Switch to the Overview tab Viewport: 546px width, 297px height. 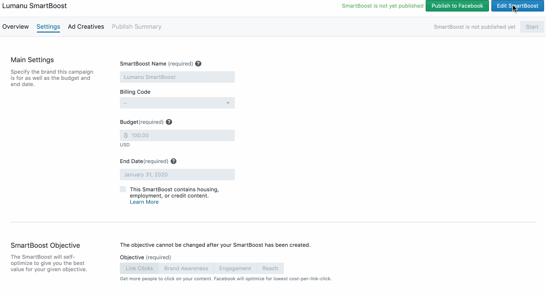(x=15, y=27)
